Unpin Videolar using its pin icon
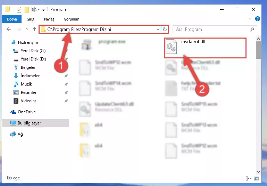Viewport: 267px width, 186px height. coord(66,101)
